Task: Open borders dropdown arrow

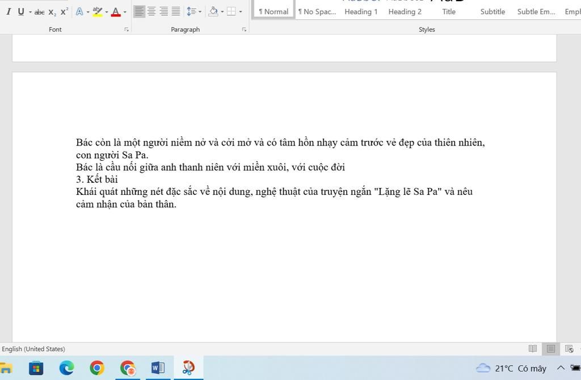Action: tap(241, 12)
